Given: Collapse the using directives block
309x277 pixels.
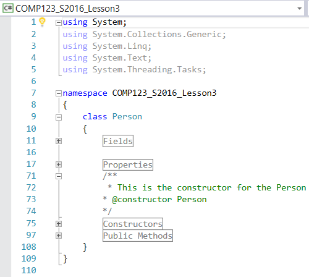Looking at the screenshot, I should coord(59,23).
